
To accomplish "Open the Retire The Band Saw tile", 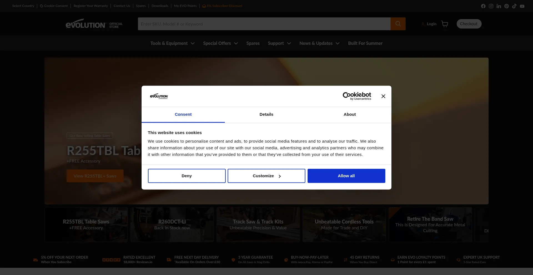I will (430, 225).
